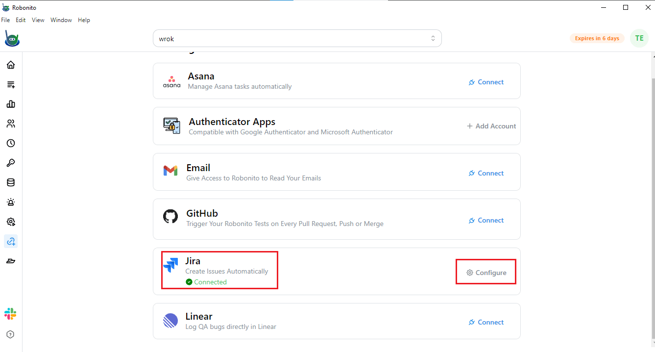Click the GitHub heading text
The width and height of the screenshot is (655, 352).
pos(202,213)
